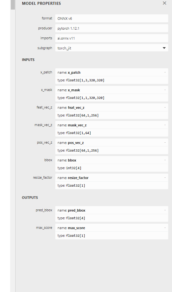Viewport: 172px width, 292px height.
Task: Collapse the pos_vec_z input details
Action: click(x=165, y=142)
